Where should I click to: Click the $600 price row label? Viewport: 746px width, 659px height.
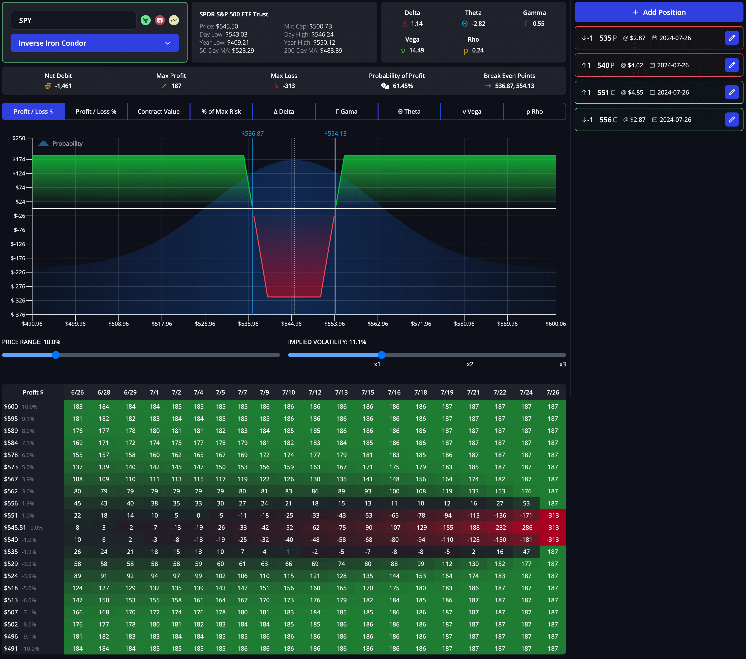(x=11, y=407)
